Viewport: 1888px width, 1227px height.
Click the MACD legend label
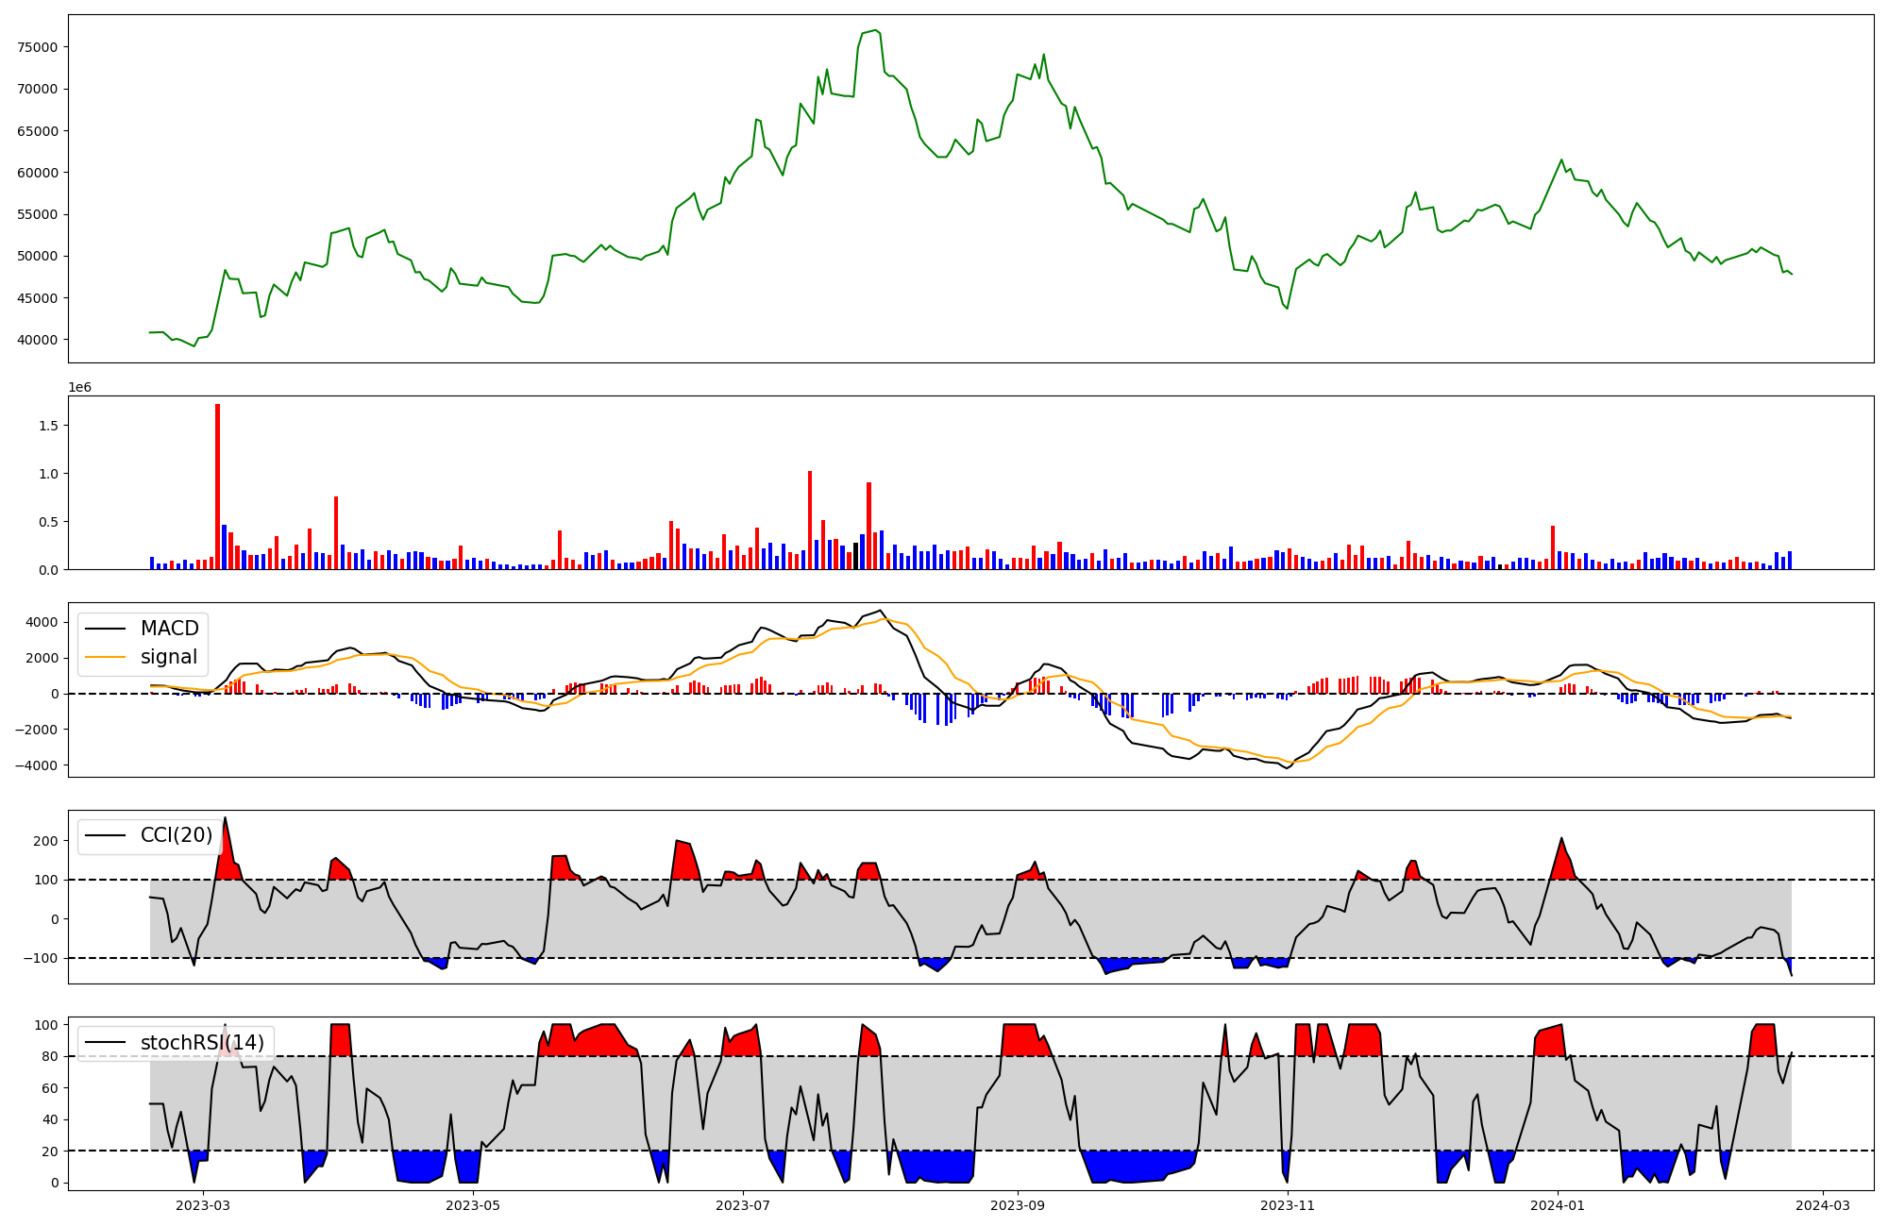169,629
